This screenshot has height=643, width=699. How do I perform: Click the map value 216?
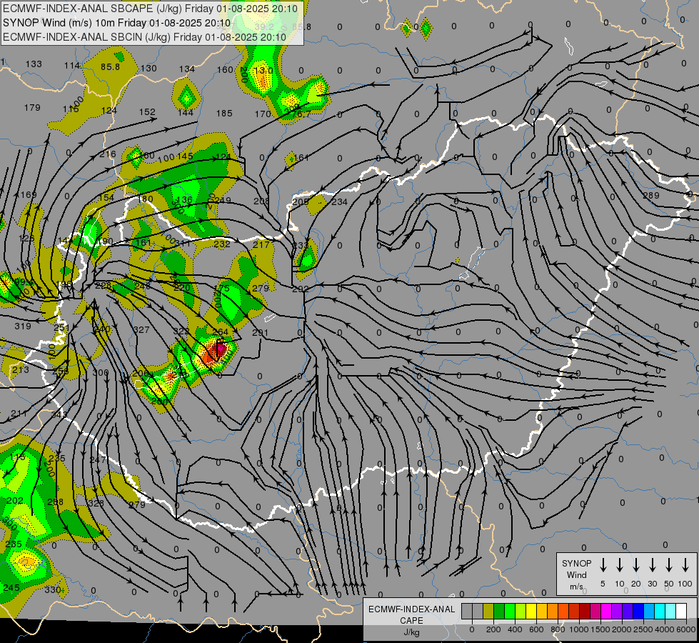coord(107,154)
